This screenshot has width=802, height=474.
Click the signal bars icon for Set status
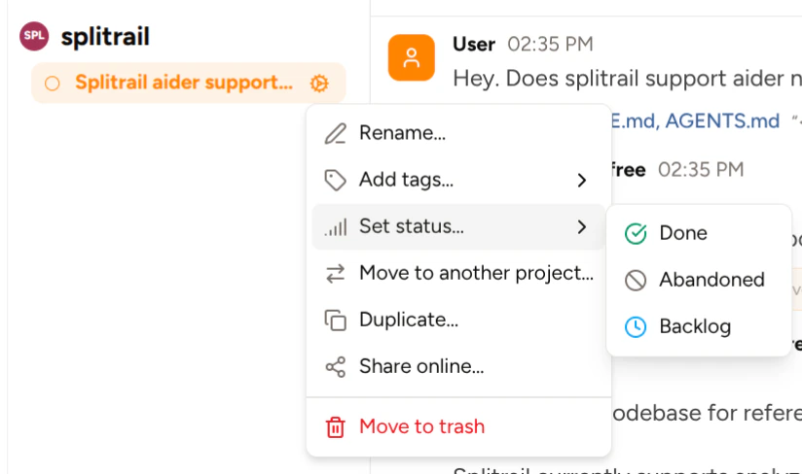coord(336,227)
